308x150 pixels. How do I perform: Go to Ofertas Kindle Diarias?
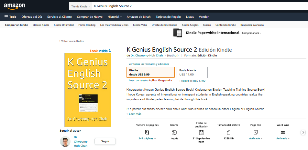point(164,25)
